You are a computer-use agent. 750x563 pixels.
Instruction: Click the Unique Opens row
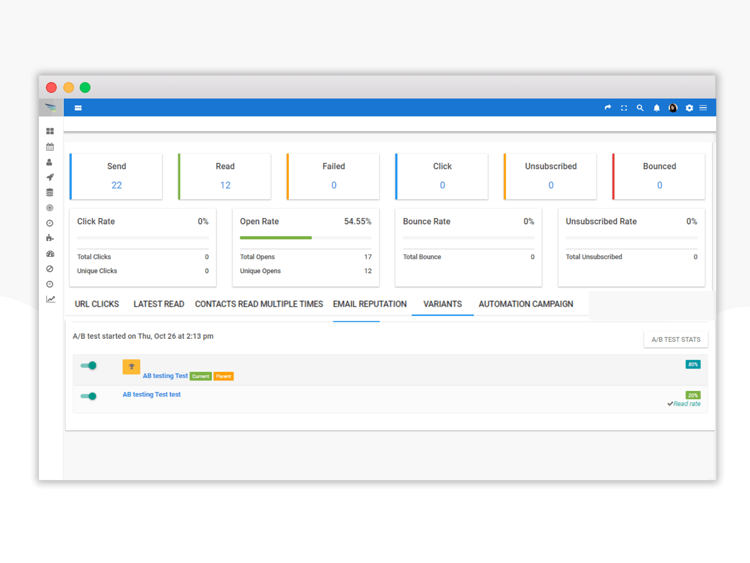[306, 271]
